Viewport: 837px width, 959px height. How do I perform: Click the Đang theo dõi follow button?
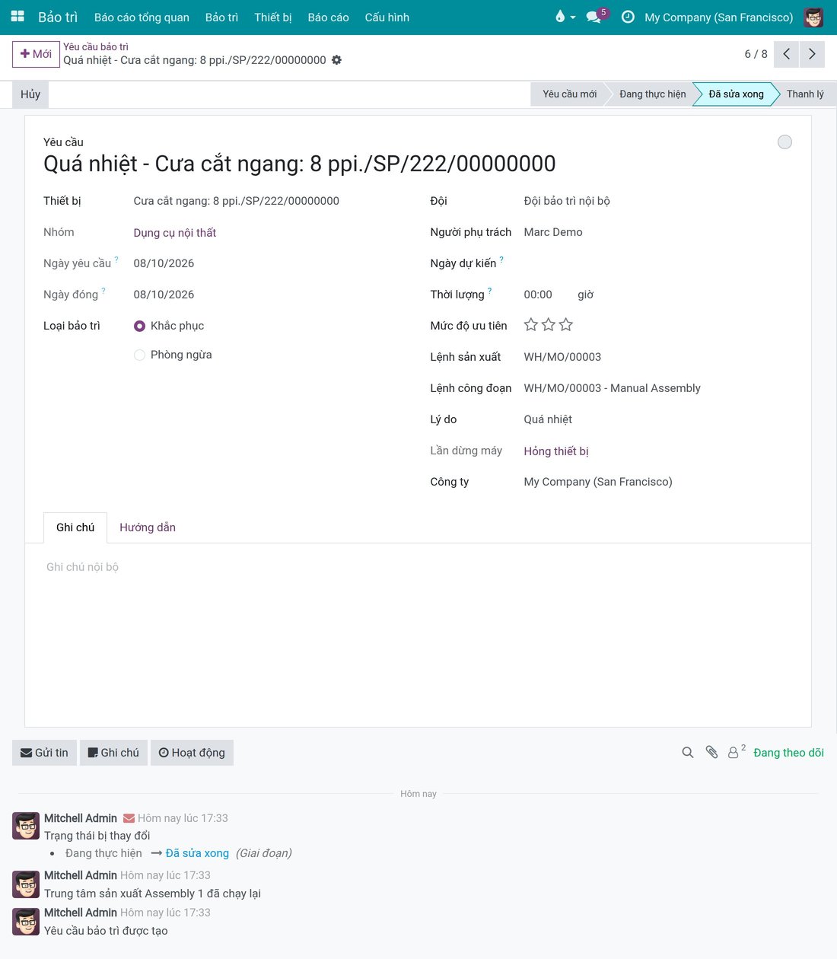pyautogui.click(x=788, y=753)
